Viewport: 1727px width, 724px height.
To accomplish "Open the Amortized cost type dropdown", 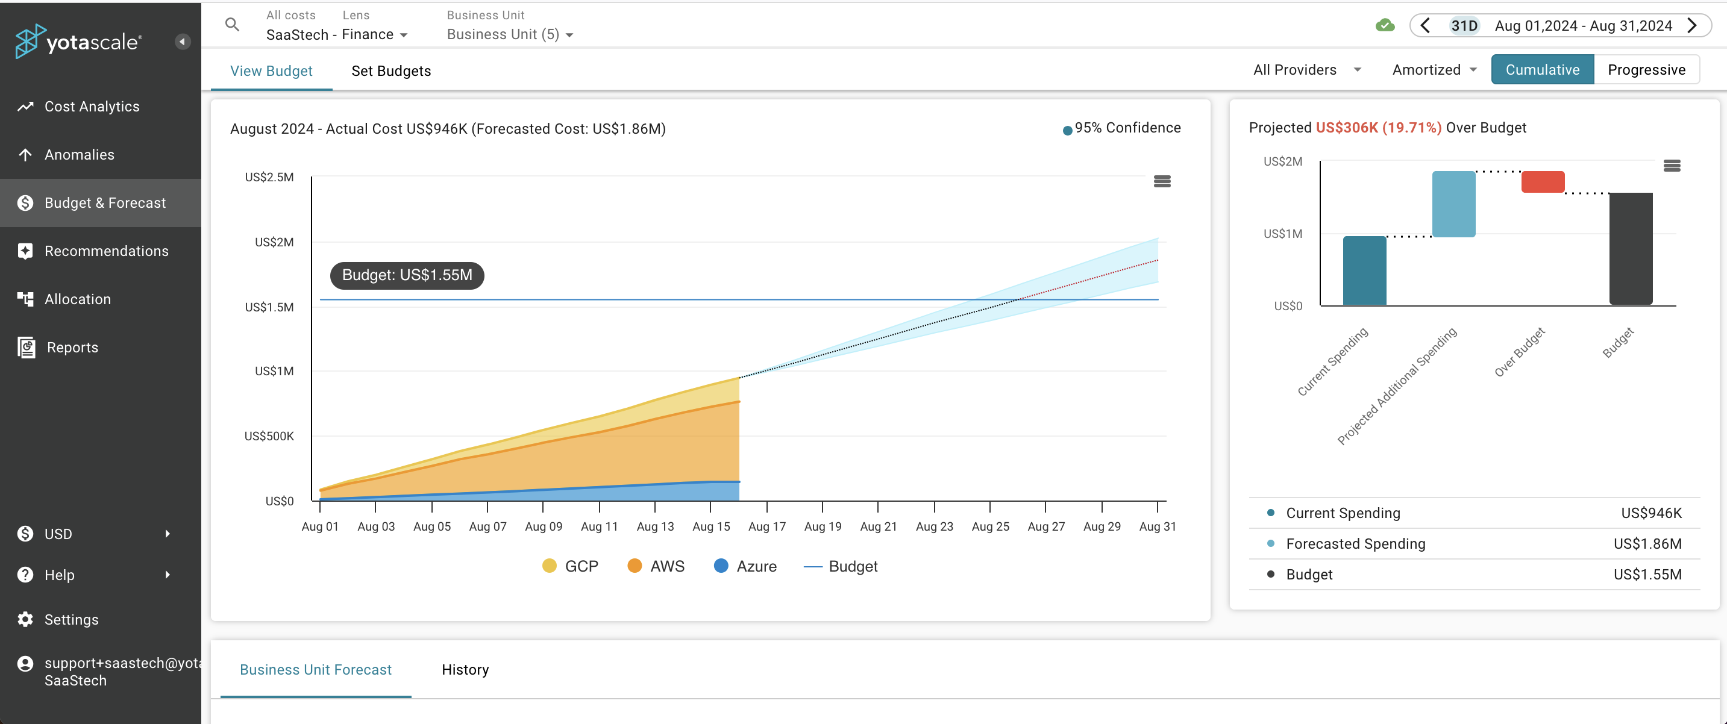I will (x=1435, y=70).
